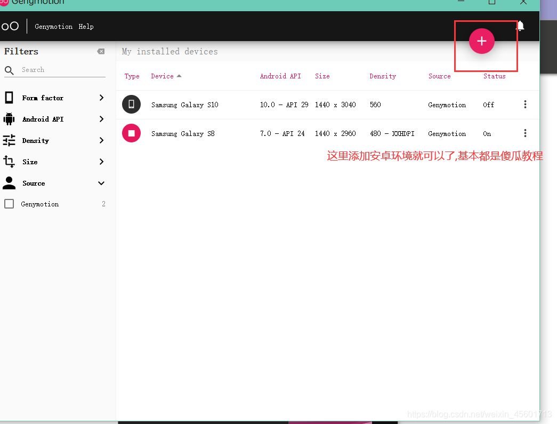Click the Size crop icon
The width and height of the screenshot is (557, 424).
coord(9,162)
